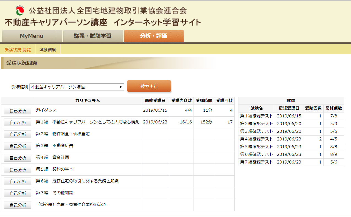Click the 第1編確認テスト row in exam table
Screen dimensions: 351x217
[256, 116]
